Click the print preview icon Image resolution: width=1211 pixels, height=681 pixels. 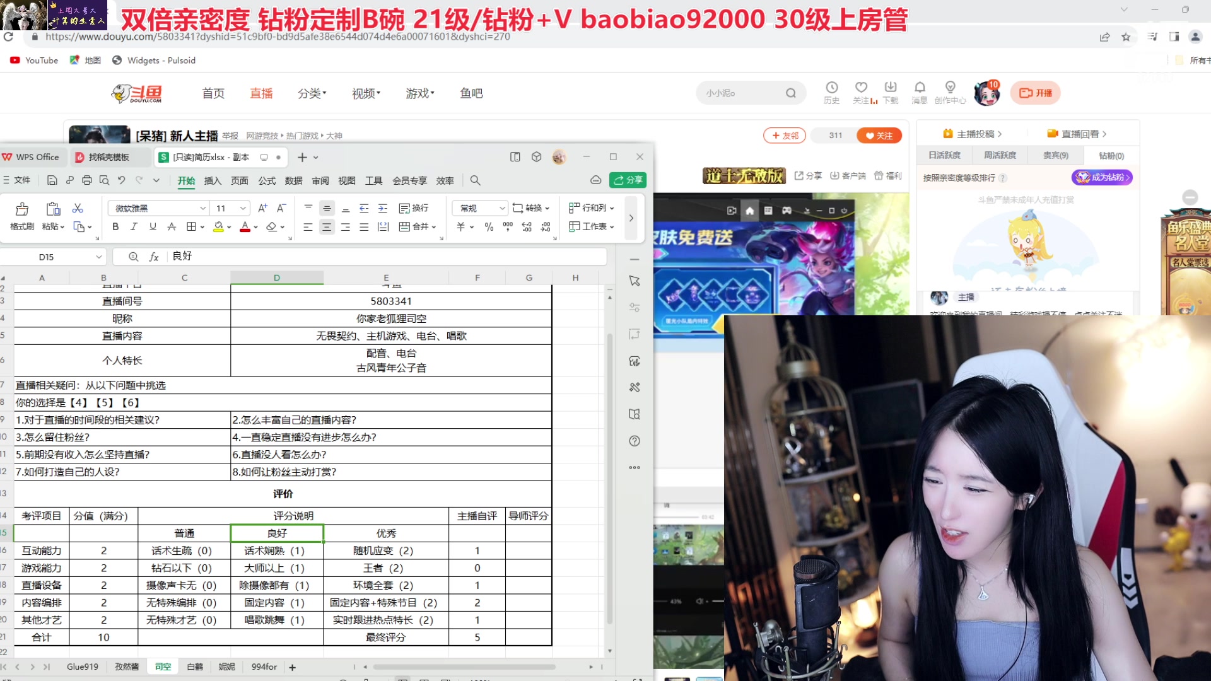point(104,180)
